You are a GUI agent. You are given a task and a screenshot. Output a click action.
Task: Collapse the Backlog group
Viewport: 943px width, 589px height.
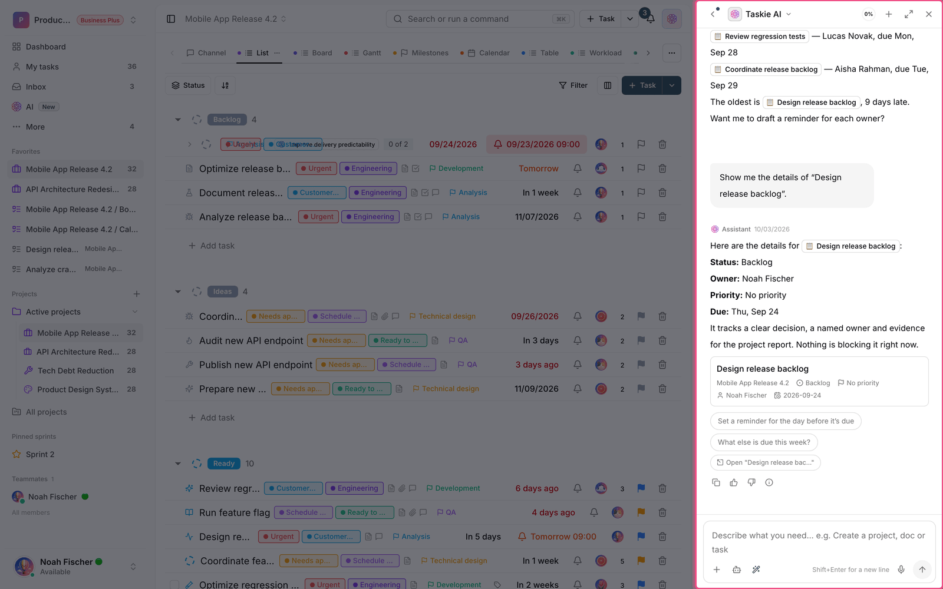point(178,120)
